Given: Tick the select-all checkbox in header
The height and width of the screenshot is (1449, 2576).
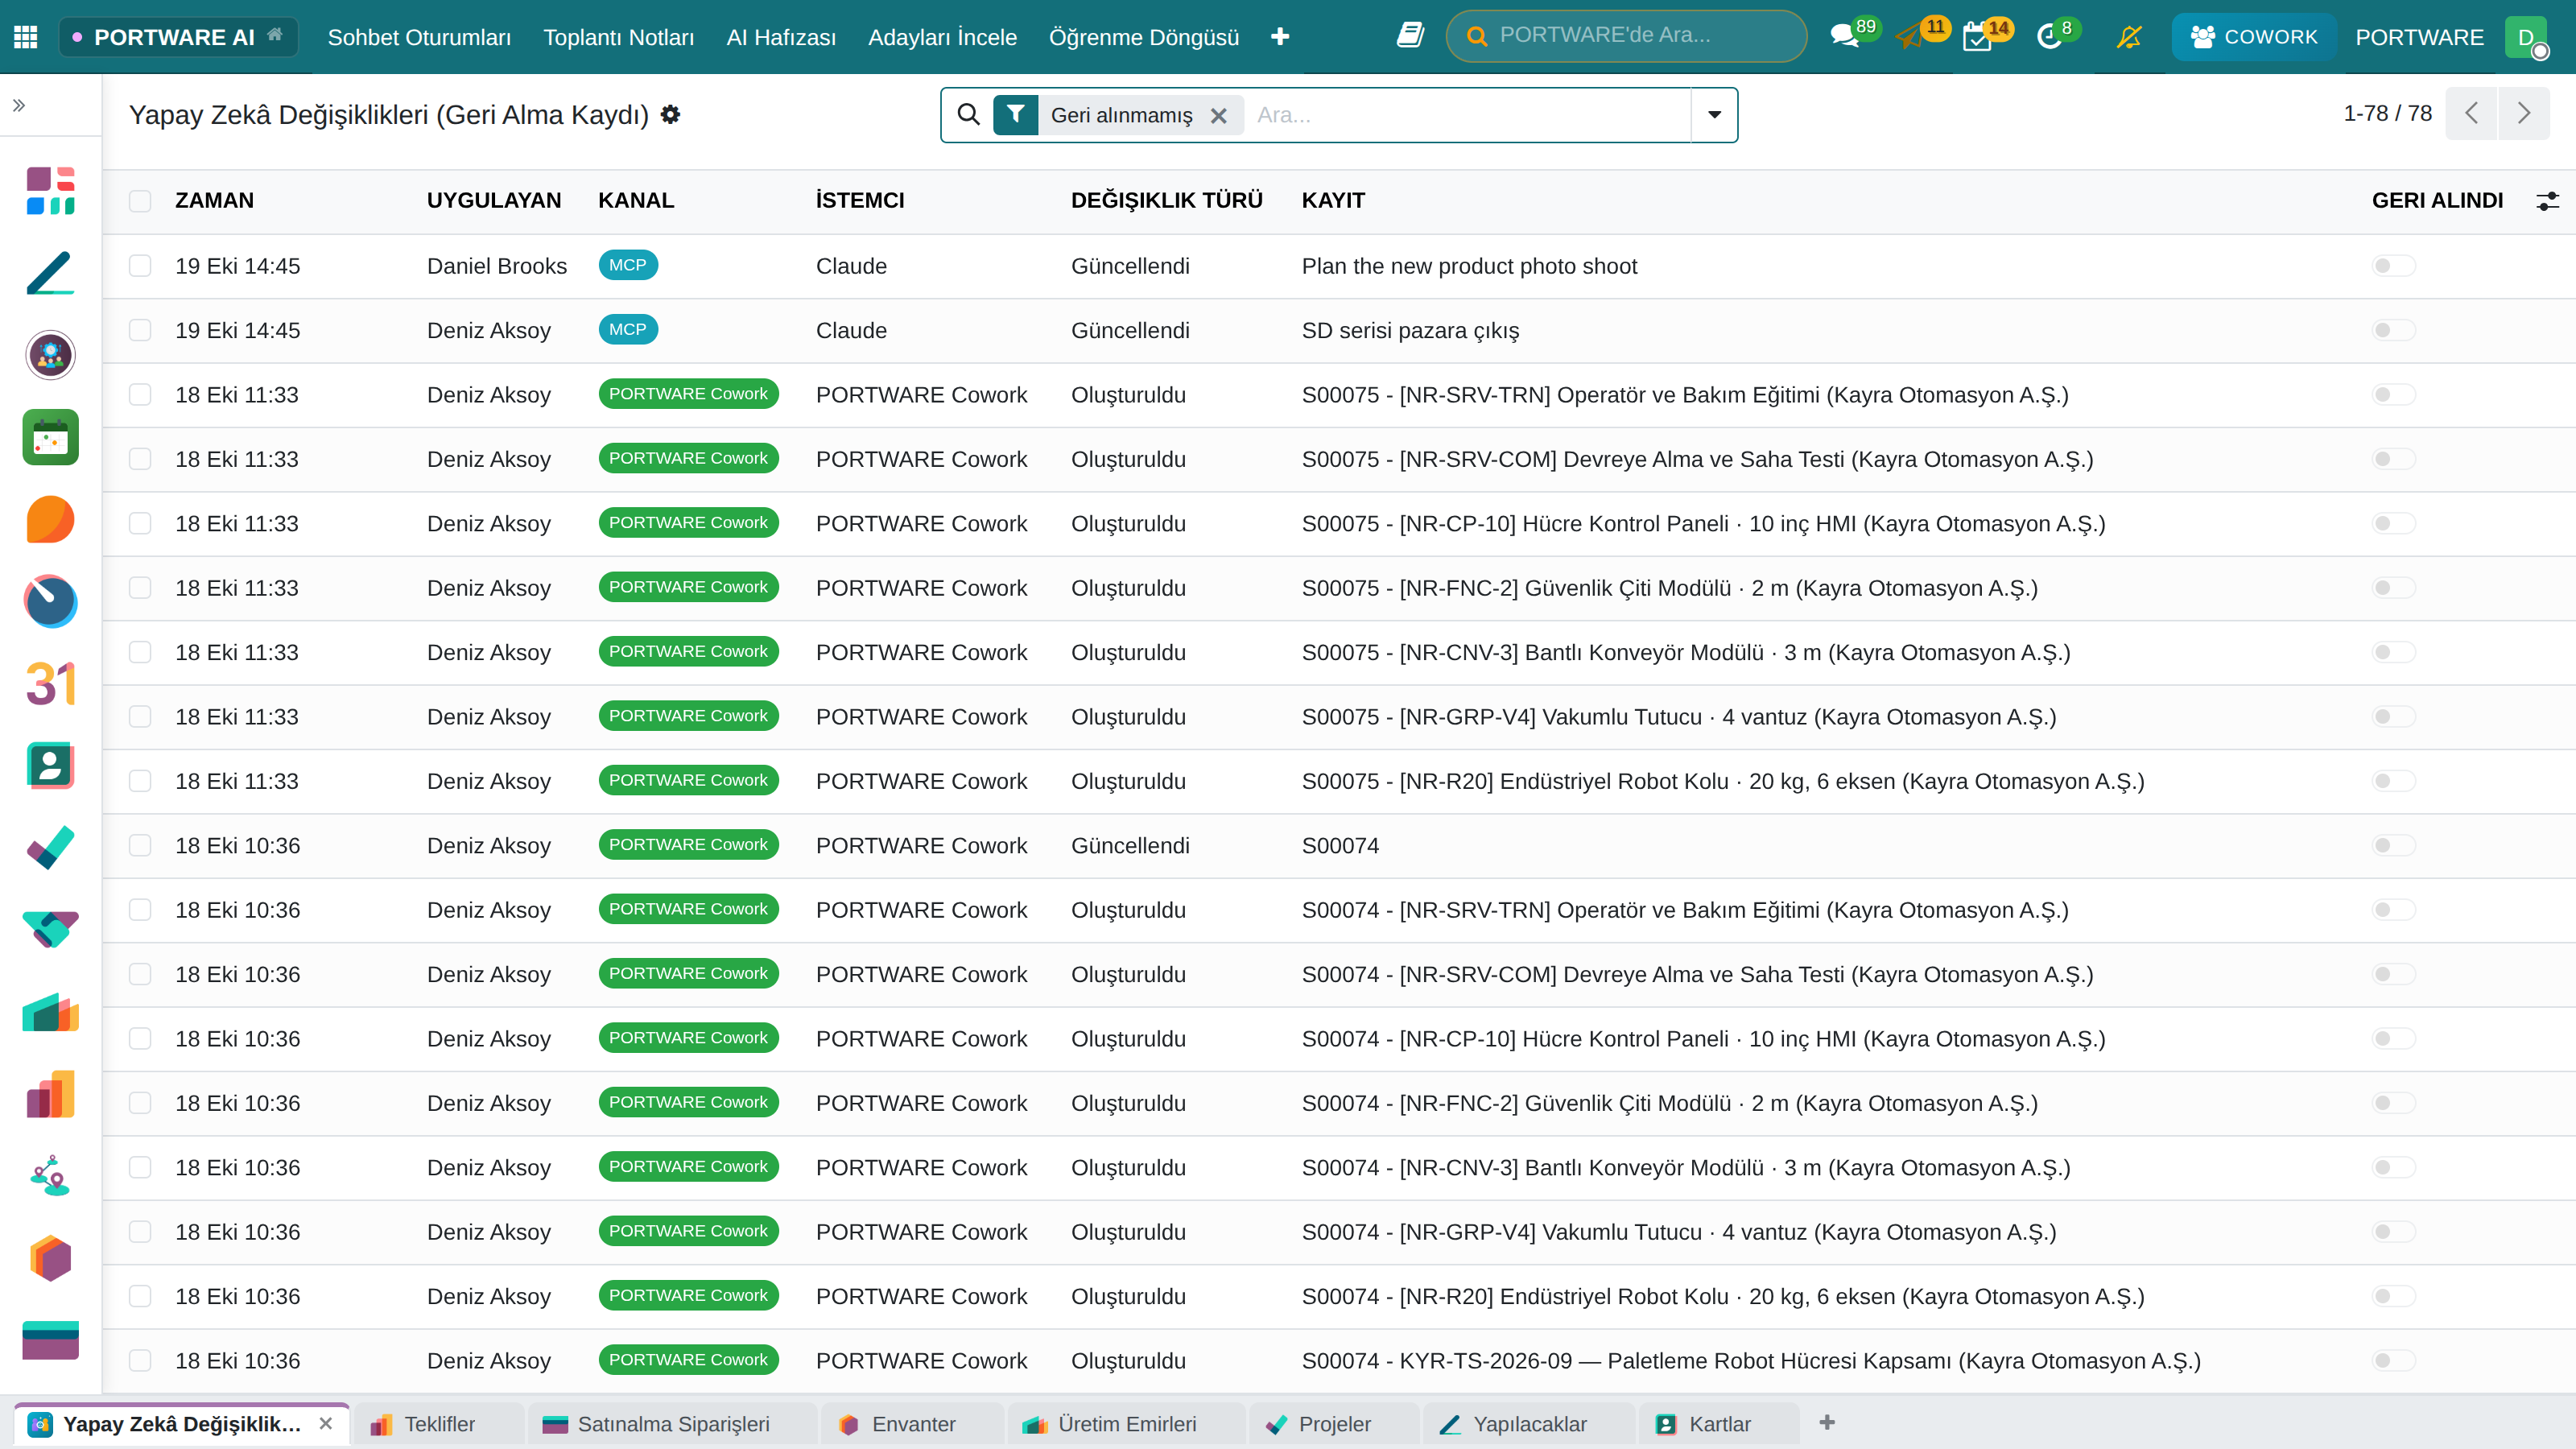Looking at the screenshot, I should [140, 201].
